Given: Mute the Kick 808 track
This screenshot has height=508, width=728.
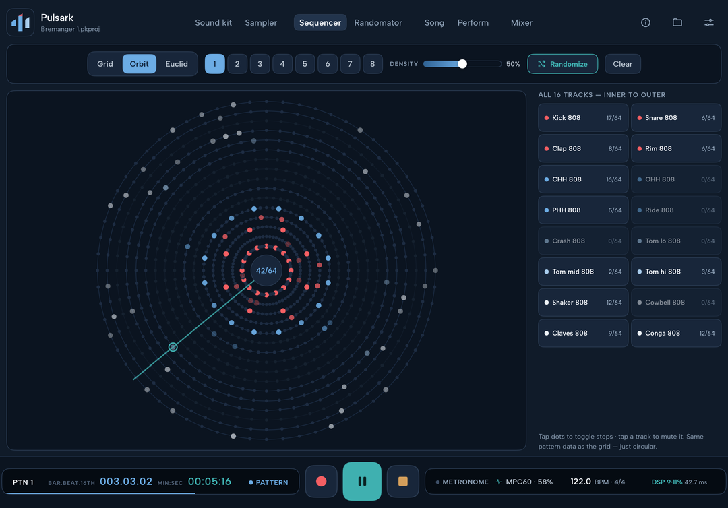Looking at the screenshot, I should pos(582,118).
